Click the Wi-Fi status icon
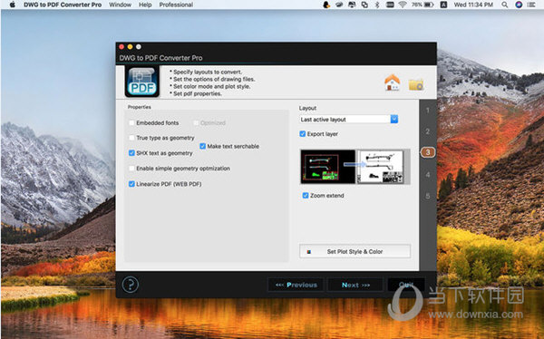 [403, 5]
